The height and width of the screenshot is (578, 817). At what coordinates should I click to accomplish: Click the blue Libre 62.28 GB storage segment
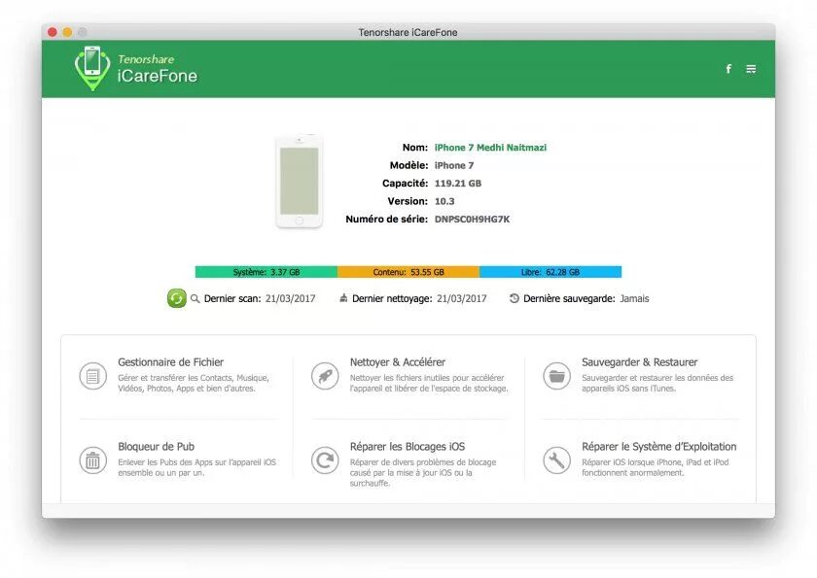(x=551, y=272)
